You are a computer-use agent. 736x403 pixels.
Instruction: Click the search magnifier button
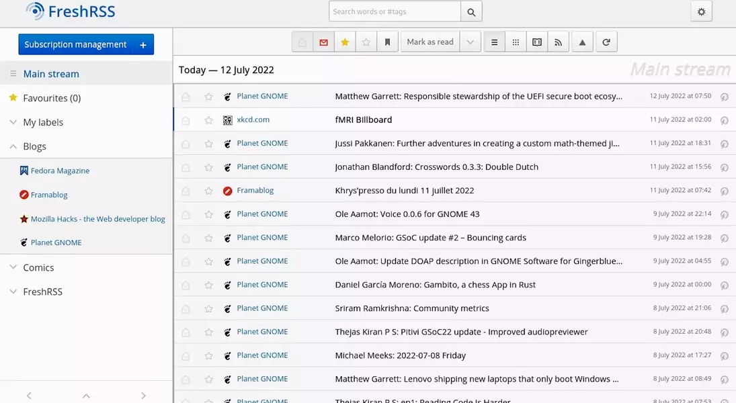pos(471,11)
